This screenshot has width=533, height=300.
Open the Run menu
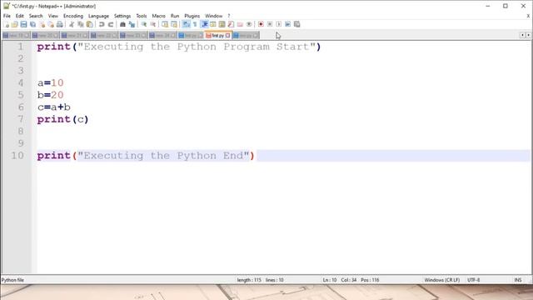coord(175,16)
